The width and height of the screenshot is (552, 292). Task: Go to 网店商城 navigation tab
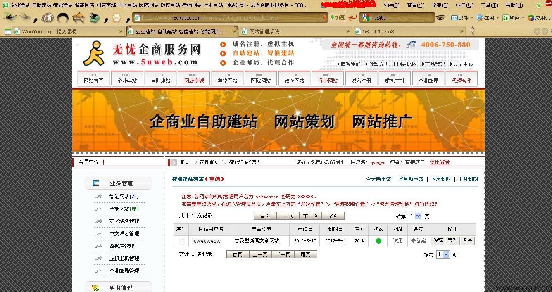(x=194, y=78)
